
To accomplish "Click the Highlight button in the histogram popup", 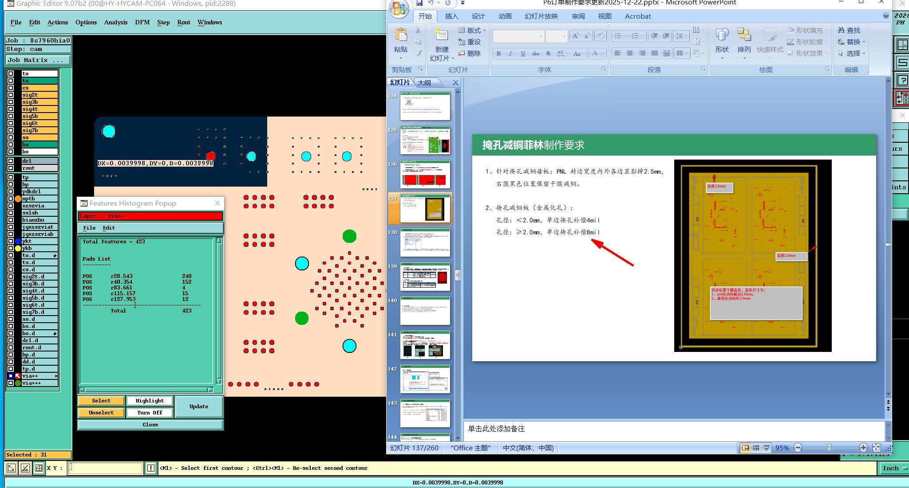I will [150, 401].
